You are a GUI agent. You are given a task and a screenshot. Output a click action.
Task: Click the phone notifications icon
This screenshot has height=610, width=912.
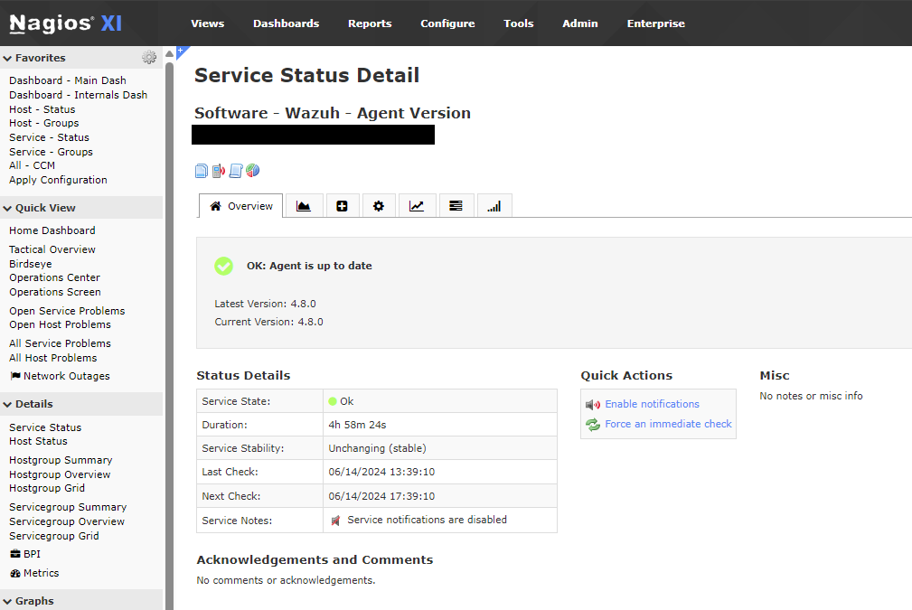[x=218, y=171]
